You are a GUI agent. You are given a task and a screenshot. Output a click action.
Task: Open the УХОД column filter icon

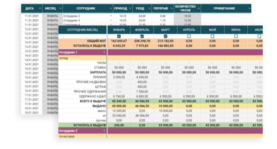(149, 9)
